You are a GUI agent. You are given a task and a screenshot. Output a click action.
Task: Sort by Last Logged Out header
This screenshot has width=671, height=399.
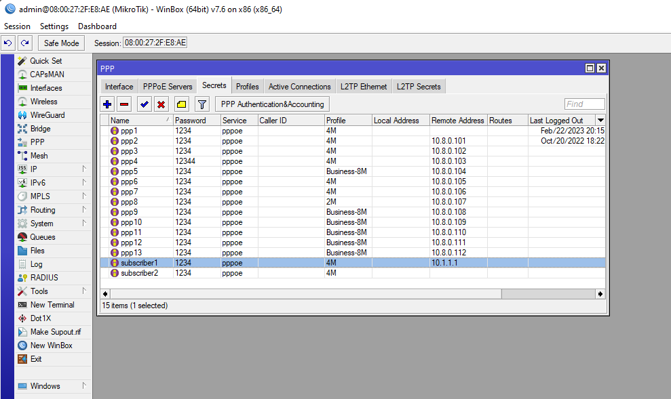coord(561,121)
